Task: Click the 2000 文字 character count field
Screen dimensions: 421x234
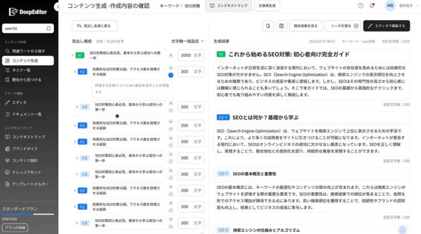Action: 191,55
